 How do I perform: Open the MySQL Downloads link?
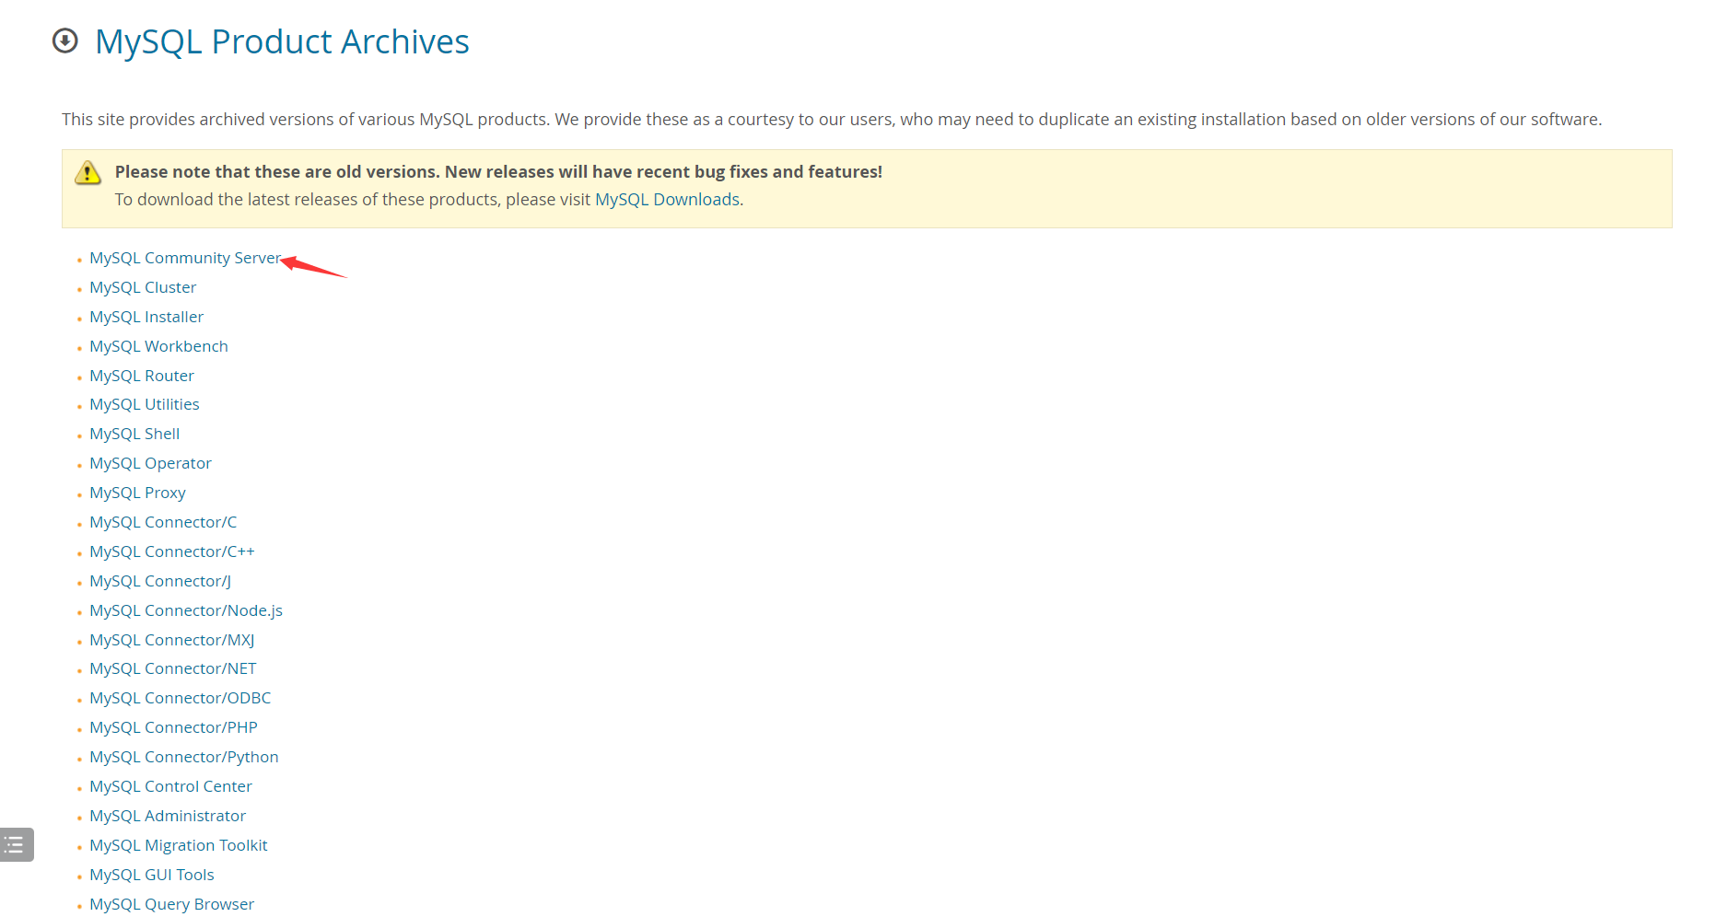pyautogui.click(x=667, y=200)
